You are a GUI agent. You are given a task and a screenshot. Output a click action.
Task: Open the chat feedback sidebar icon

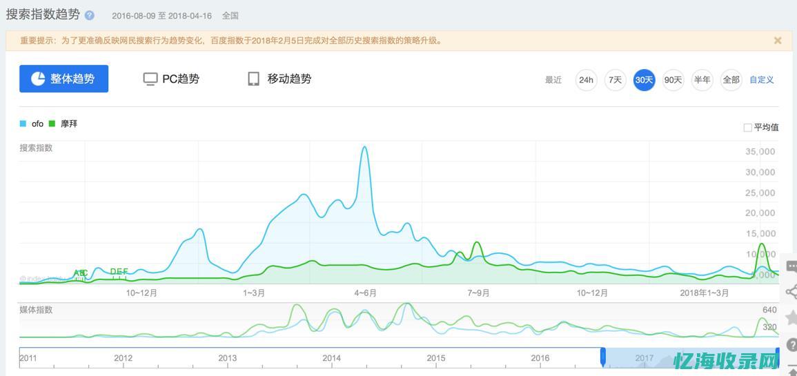[791, 266]
